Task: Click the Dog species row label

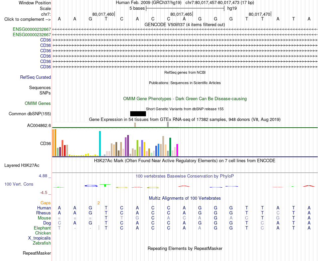Action: 47,223
